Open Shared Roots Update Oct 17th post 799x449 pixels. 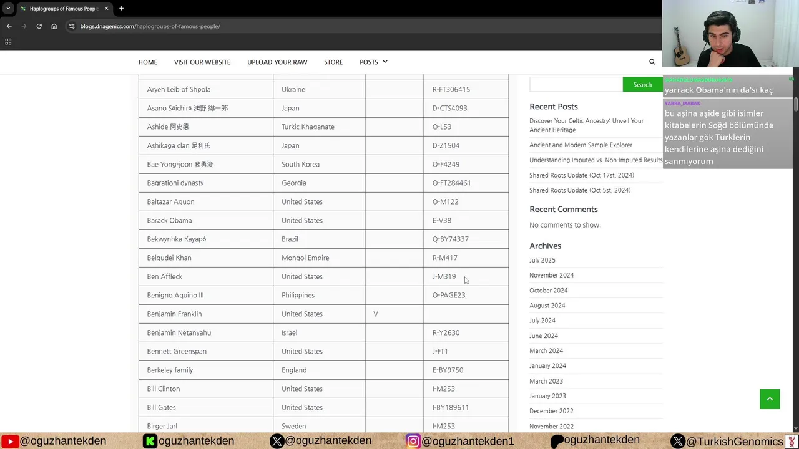tap(582, 175)
